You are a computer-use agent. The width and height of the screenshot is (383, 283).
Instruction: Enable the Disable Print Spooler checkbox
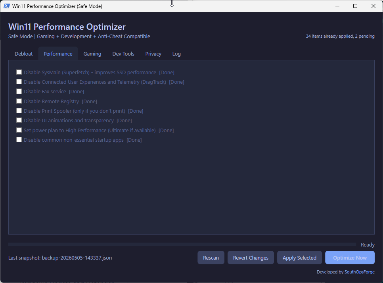tap(19, 111)
